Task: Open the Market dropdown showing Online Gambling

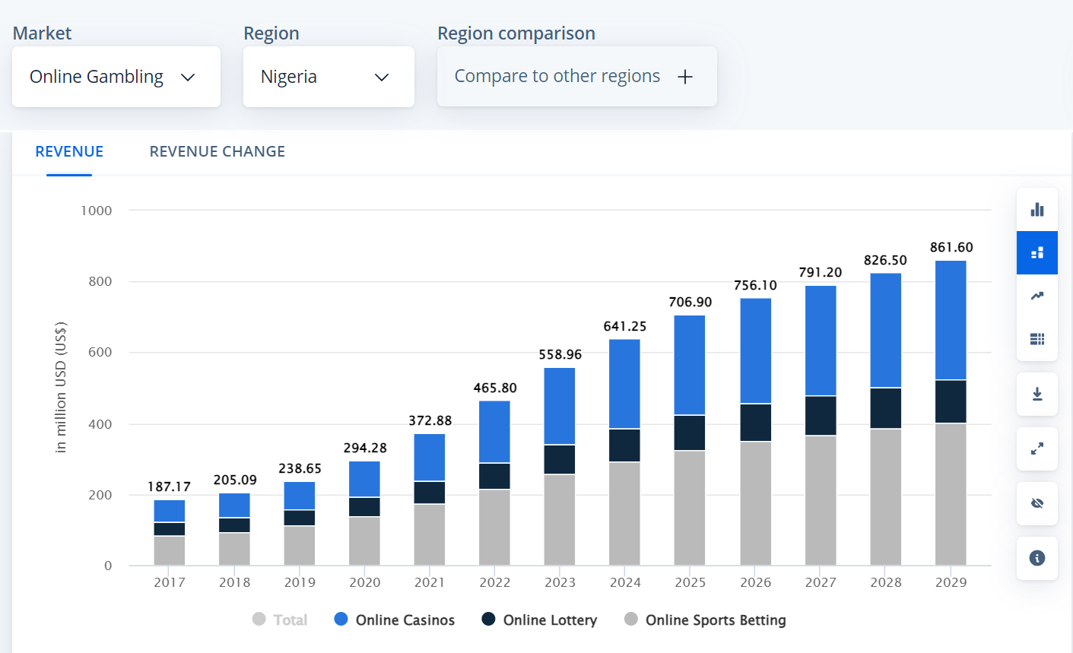Action: click(x=116, y=76)
